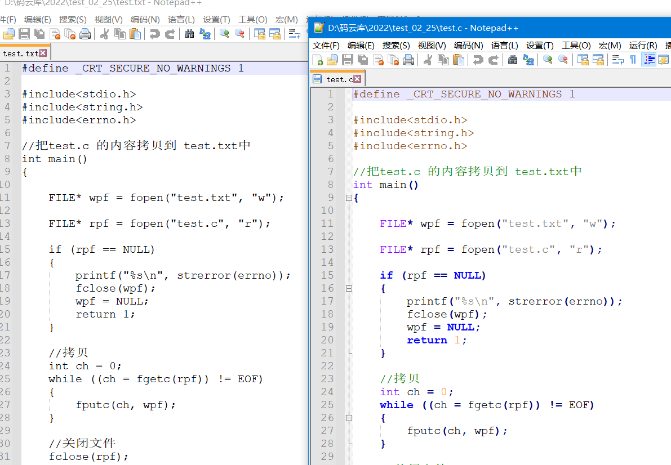
Task: Toggle show all characters pilcrow button
Action: tap(633, 60)
